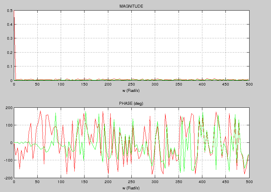Pick x-axis tick 50 on the magnitude plot

(x=37, y=84)
